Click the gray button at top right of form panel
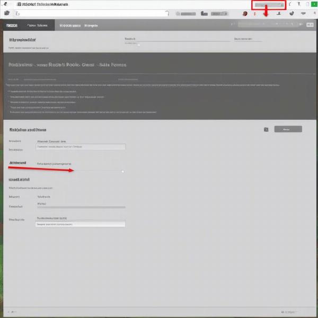This screenshot has width=318, height=318. (x=288, y=129)
